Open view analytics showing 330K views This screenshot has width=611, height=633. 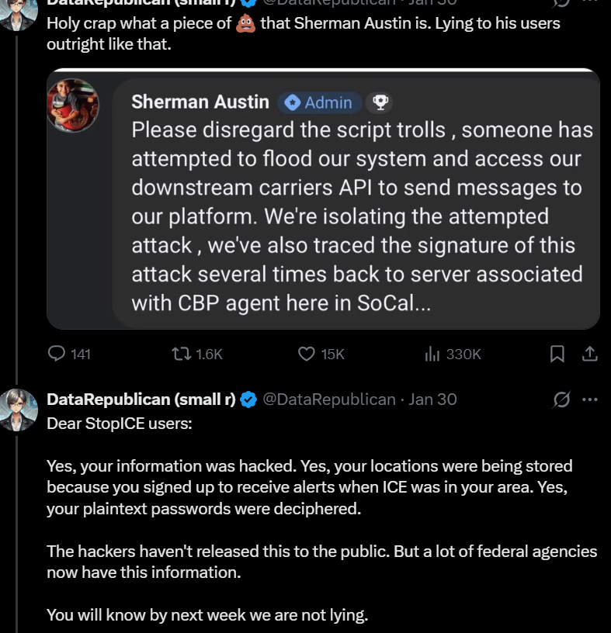432,354
